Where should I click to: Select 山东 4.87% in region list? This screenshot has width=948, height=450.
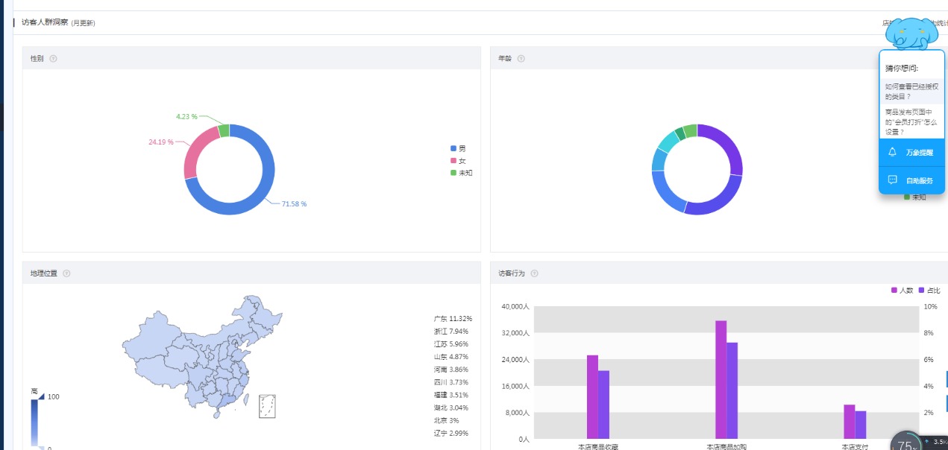[451, 357]
